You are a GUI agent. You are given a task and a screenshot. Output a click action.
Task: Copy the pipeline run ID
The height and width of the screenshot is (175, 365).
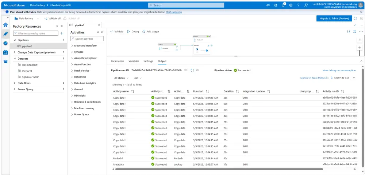click(186, 70)
